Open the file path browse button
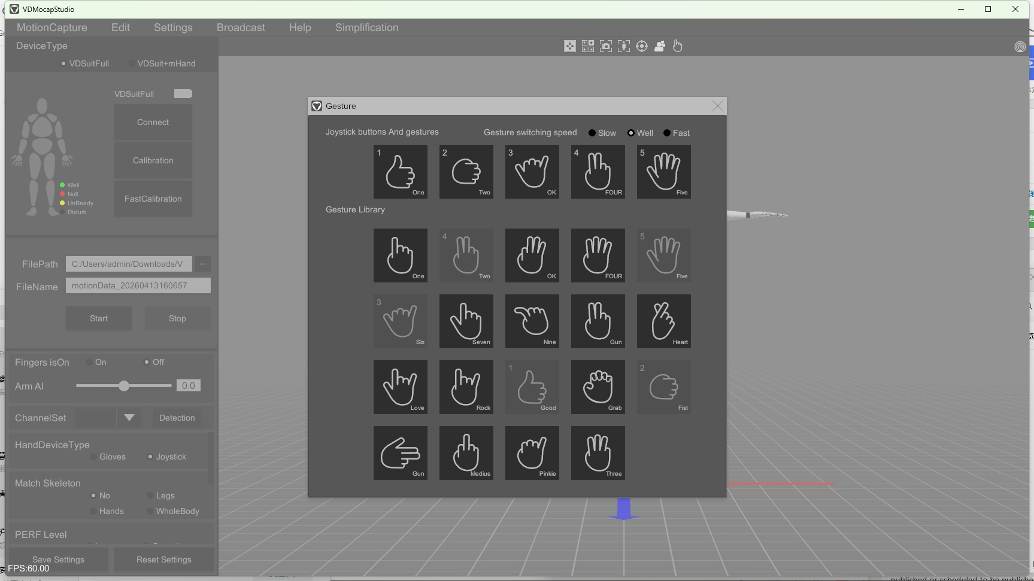Viewport: 1034px width, 581px height. click(202, 264)
